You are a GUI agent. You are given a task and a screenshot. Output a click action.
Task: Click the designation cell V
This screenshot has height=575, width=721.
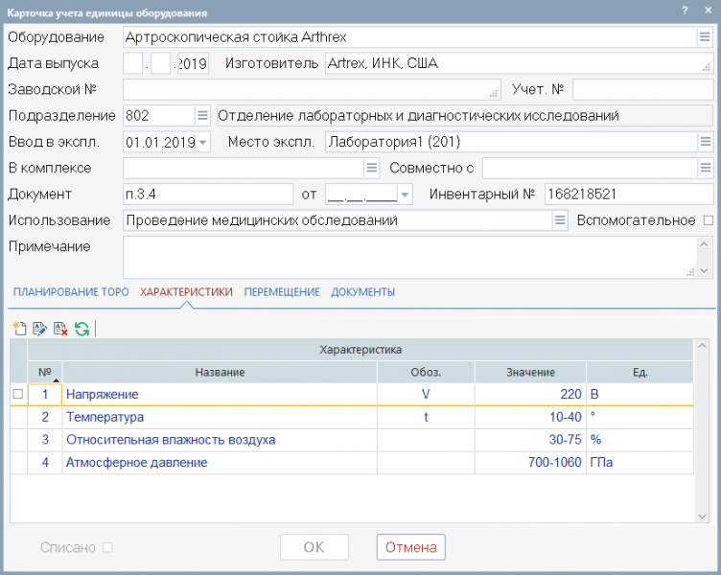pos(426,395)
